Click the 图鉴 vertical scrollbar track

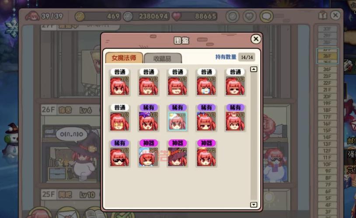point(254,137)
